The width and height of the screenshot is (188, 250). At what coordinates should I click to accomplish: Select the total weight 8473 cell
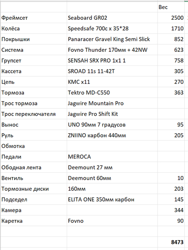(171, 242)
